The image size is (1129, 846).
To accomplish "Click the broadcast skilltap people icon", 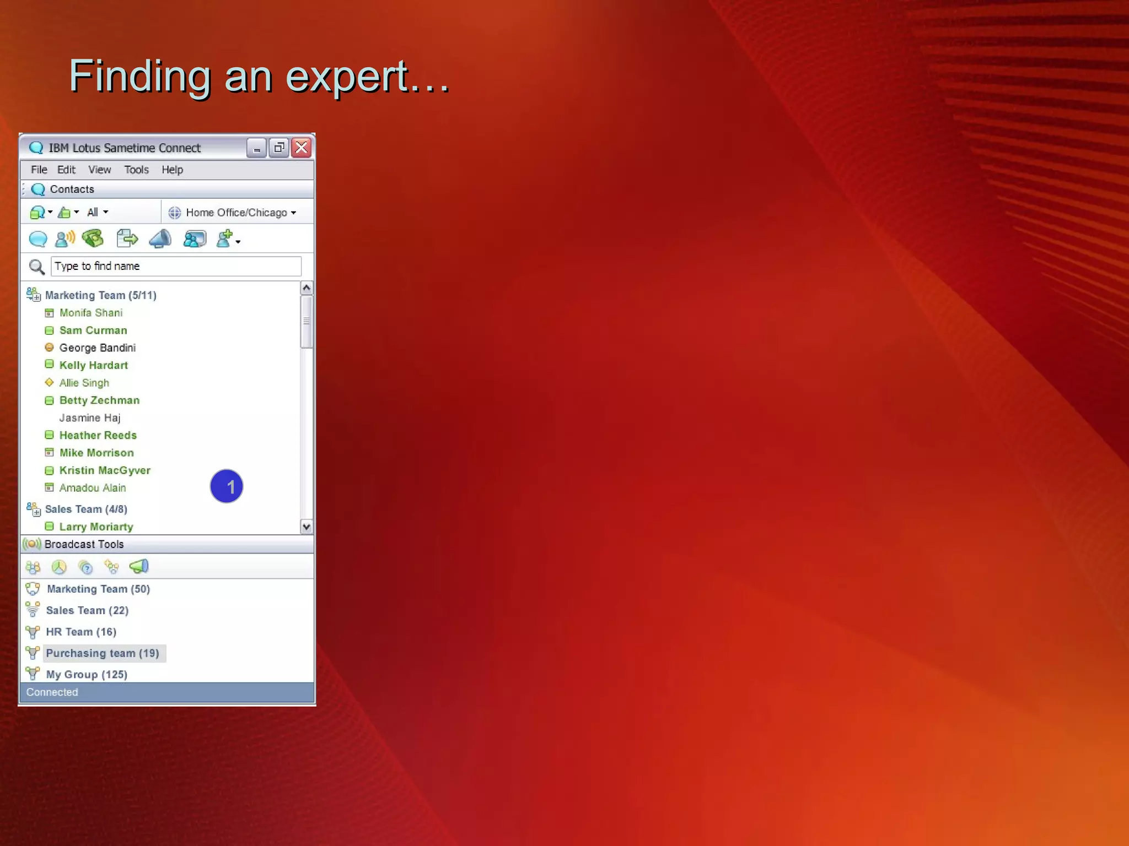I will 111,567.
